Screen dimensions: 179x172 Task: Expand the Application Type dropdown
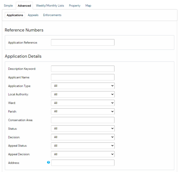click(83, 86)
